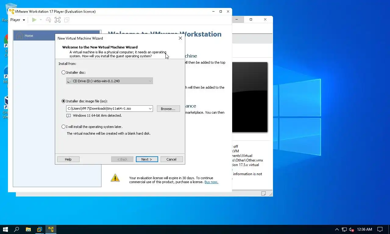Image resolution: width=390 pixels, height=234 pixels.
Task: Open the 12:36 AM clock in taskbar
Action: (x=364, y=229)
